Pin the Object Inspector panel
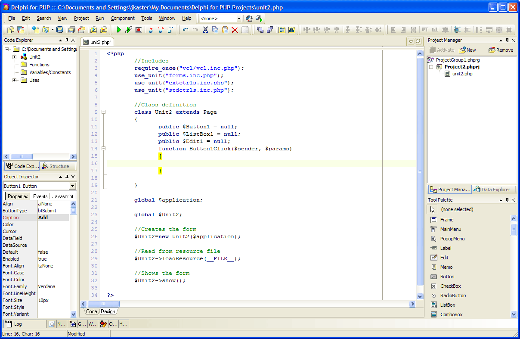The width and height of the screenshot is (520, 339). coord(67,177)
